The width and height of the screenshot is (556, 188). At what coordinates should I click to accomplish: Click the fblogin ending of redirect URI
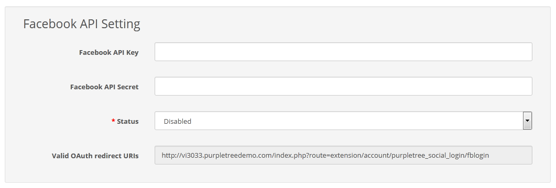tap(478, 155)
